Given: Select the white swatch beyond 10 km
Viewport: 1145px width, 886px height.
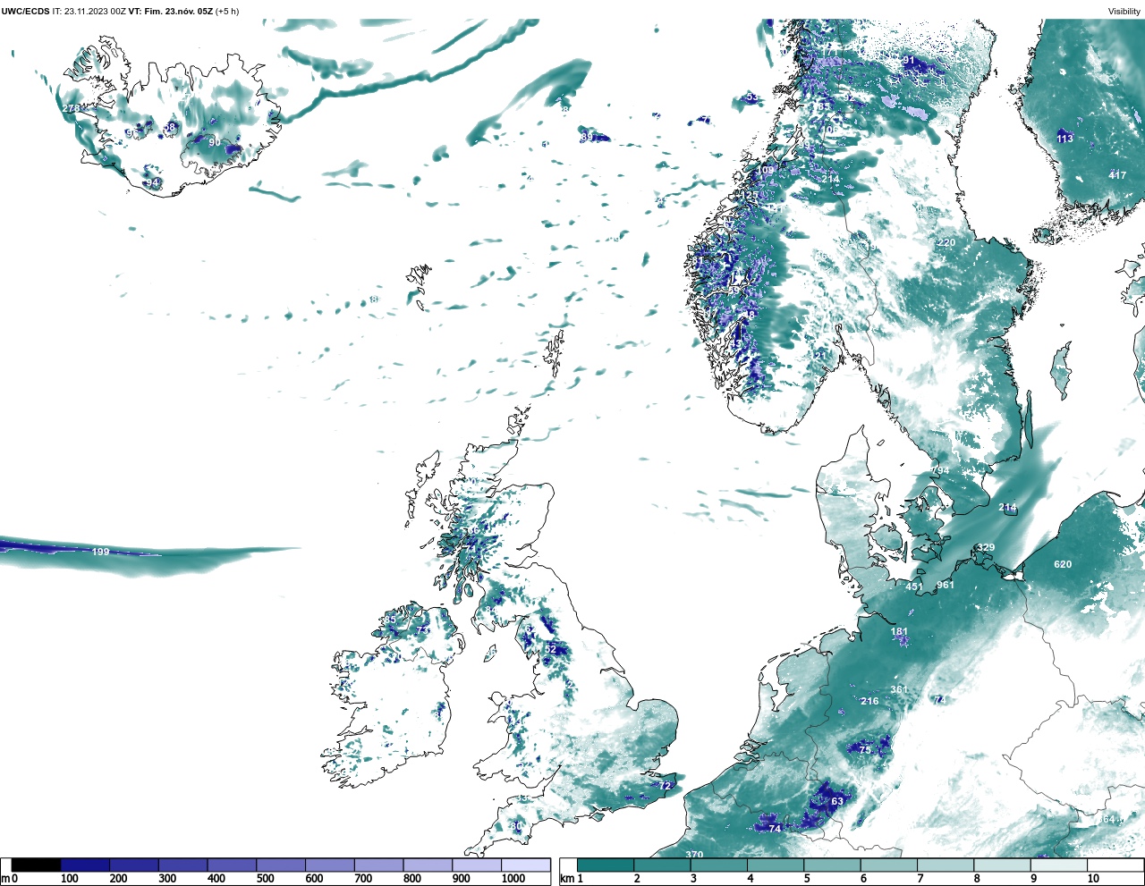Looking at the screenshot, I should [1115, 865].
